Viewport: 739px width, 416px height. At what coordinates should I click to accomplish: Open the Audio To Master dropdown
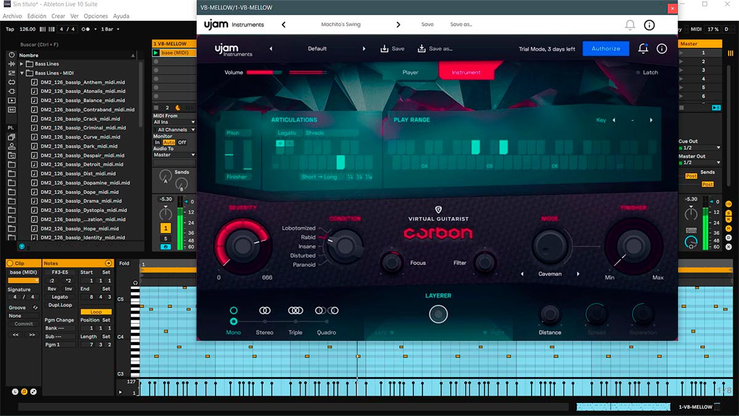[174, 155]
